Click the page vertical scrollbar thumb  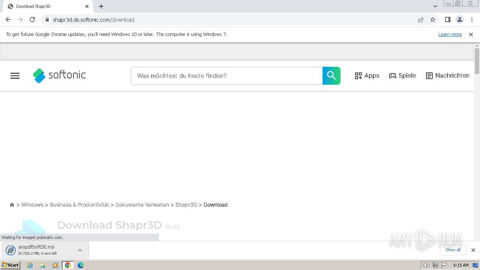click(x=477, y=61)
